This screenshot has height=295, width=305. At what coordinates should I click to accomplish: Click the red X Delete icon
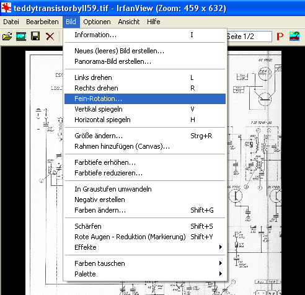[x=50, y=37]
